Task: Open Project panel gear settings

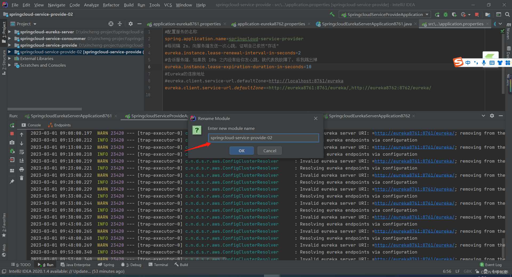Action: tap(130, 24)
